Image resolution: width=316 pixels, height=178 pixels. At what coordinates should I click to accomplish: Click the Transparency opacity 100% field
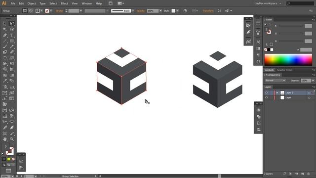(x=306, y=81)
